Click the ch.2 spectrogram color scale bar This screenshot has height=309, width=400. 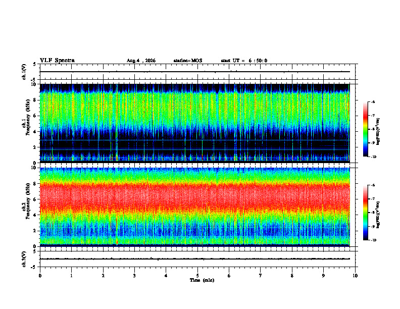coord(365,213)
